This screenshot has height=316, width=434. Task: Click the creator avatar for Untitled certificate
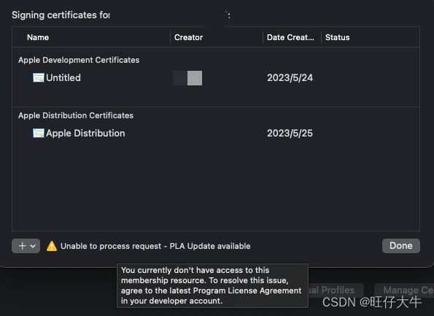tap(187, 78)
